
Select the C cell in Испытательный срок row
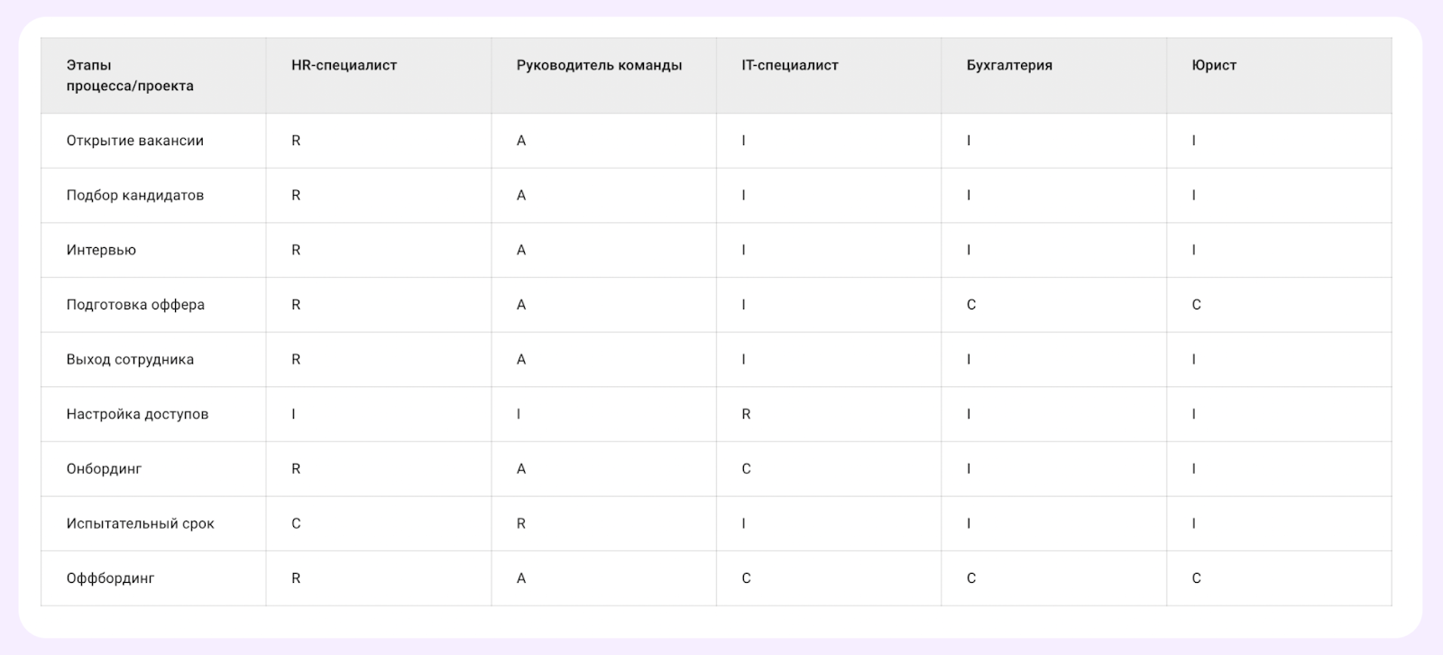[296, 523]
